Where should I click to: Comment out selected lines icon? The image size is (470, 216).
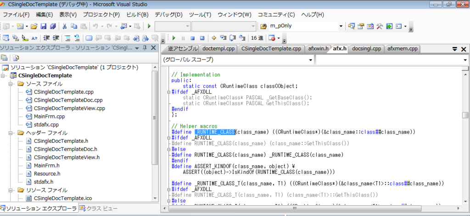click(x=68, y=38)
